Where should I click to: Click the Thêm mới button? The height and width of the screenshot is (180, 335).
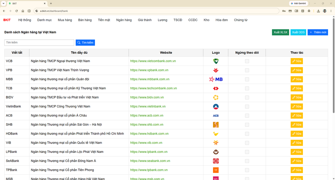coord(318,32)
